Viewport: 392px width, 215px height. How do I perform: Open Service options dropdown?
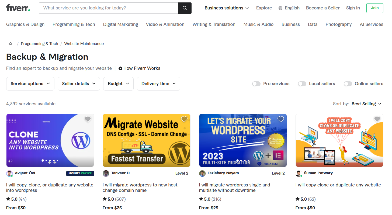[30, 84]
